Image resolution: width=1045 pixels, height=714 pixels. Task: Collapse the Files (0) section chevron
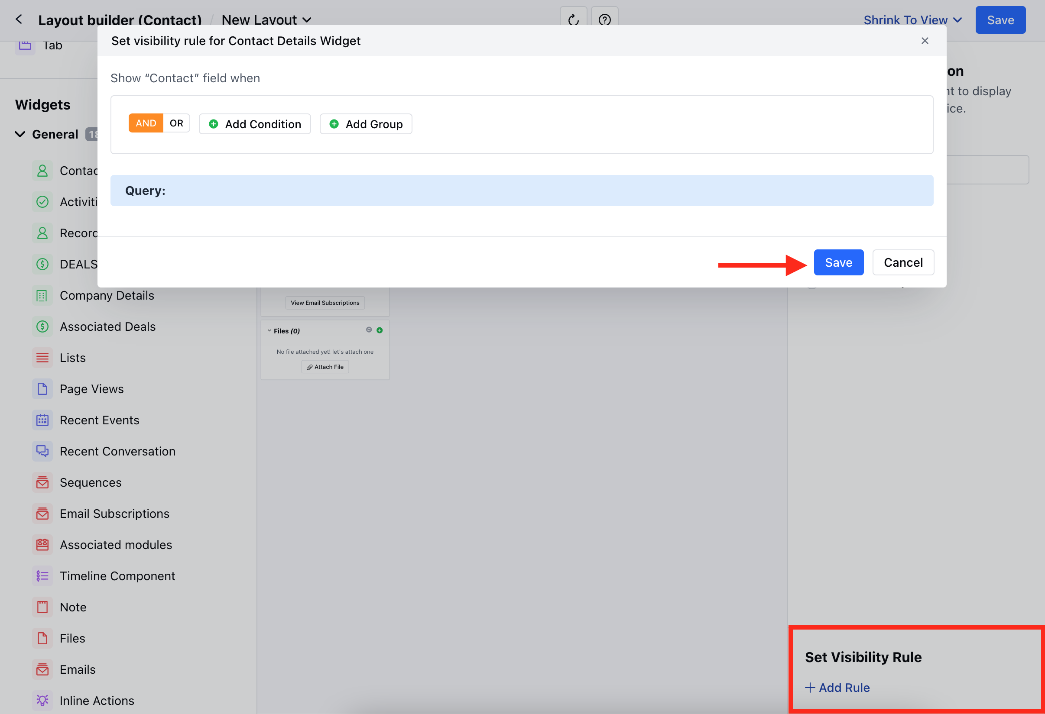(269, 331)
